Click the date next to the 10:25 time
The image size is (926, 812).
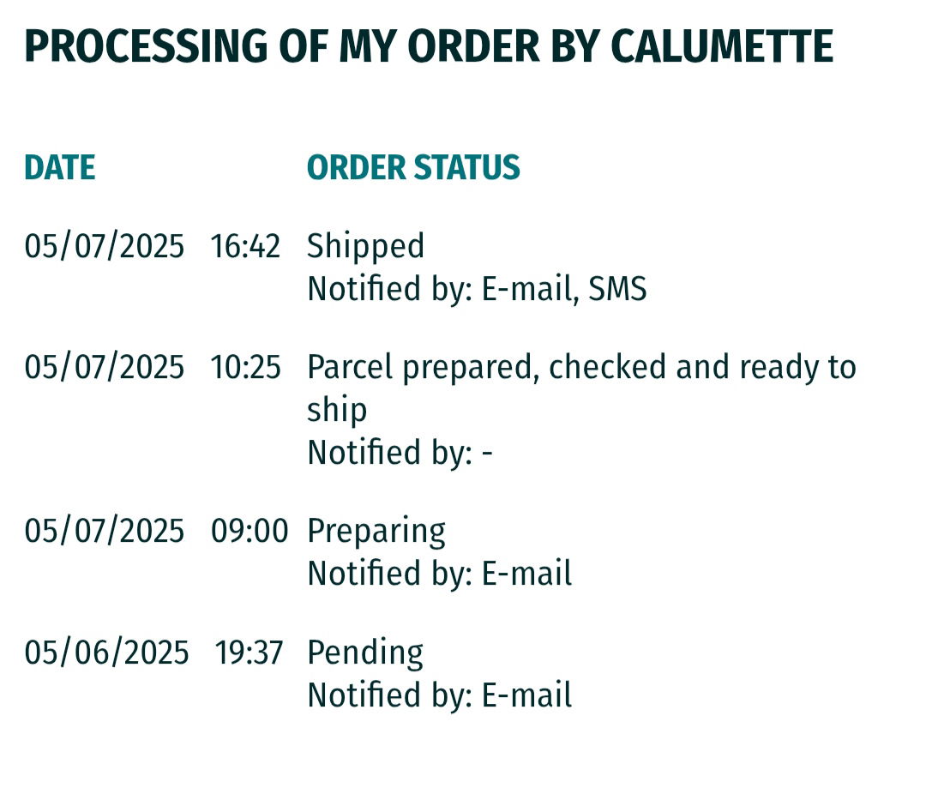[x=104, y=368]
